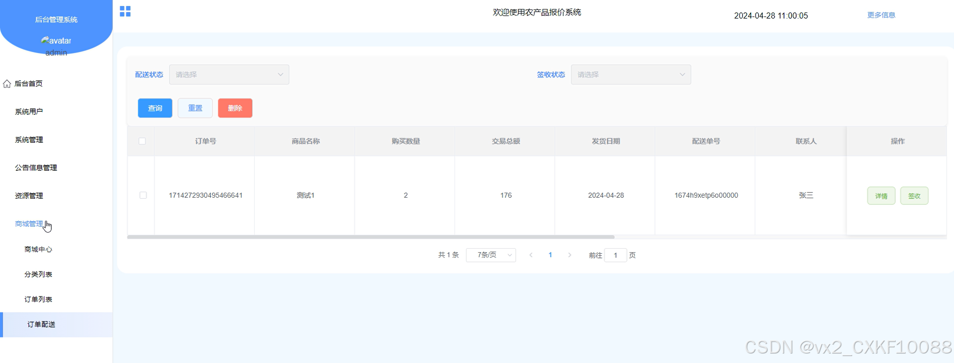Click the contact name 张三

coord(806,195)
